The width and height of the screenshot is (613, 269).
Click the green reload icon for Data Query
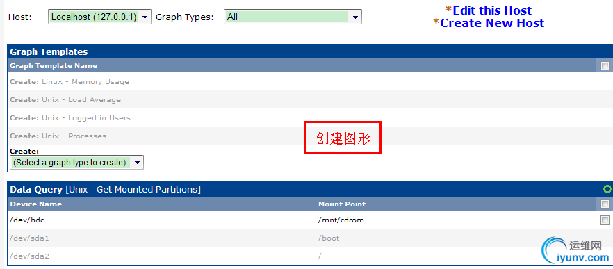click(607, 189)
